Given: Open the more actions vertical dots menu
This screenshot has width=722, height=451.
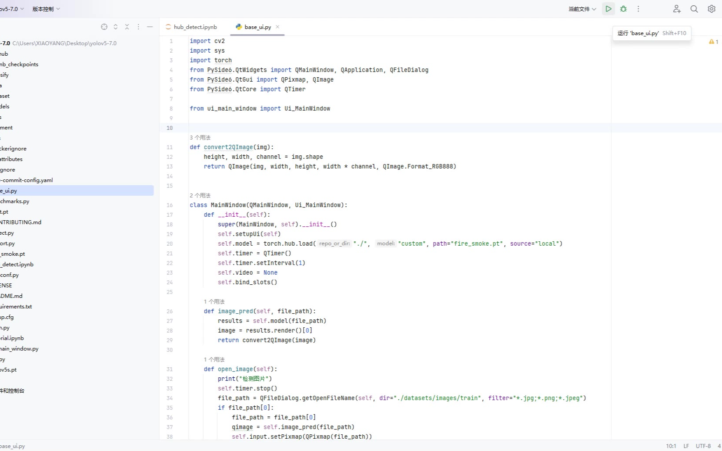Looking at the screenshot, I should pos(638,9).
